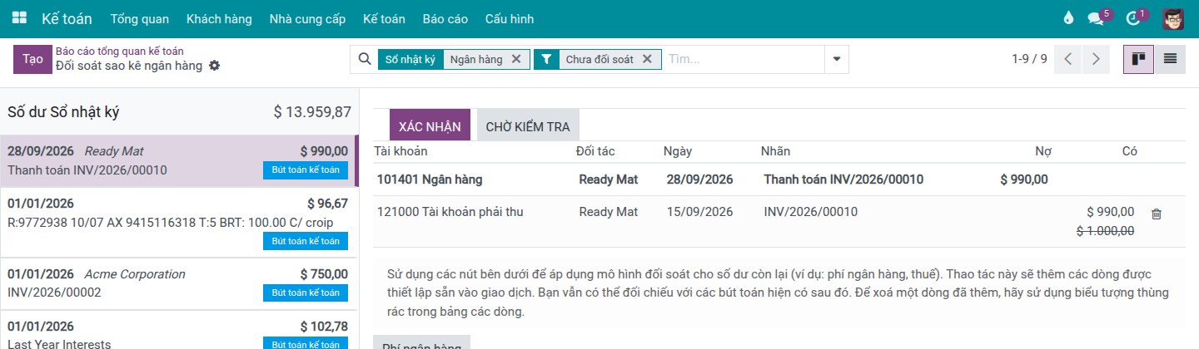Open the activities clock icon

pyautogui.click(x=1132, y=18)
